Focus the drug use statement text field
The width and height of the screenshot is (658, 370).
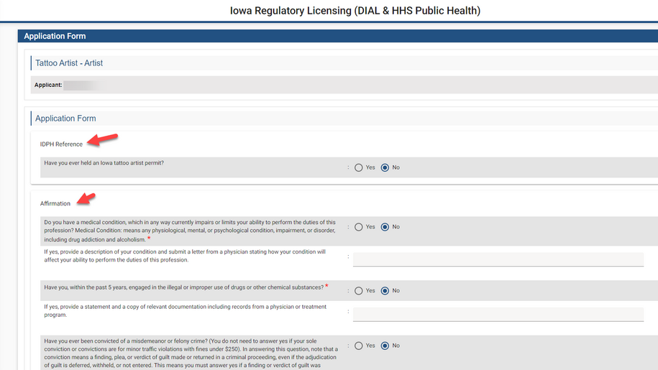pyautogui.click(x=498, y=314)
